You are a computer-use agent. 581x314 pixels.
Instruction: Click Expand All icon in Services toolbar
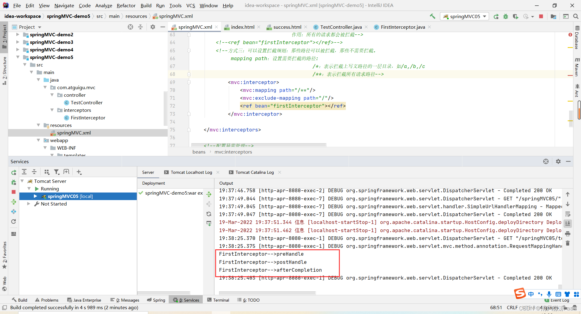[24, 172]
